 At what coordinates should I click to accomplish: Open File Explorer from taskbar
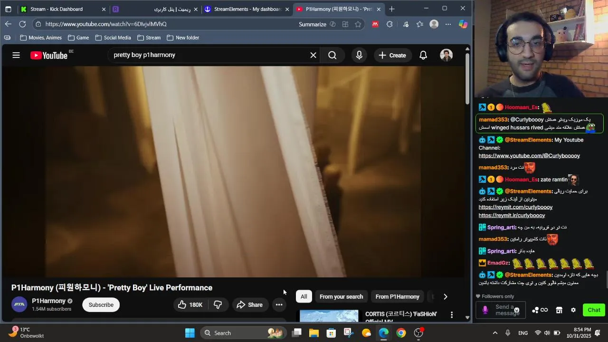[x=314, y=333]
